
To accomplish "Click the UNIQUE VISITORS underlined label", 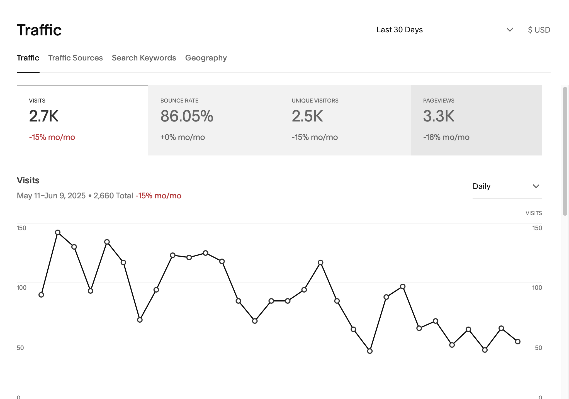I will (315, 101).
